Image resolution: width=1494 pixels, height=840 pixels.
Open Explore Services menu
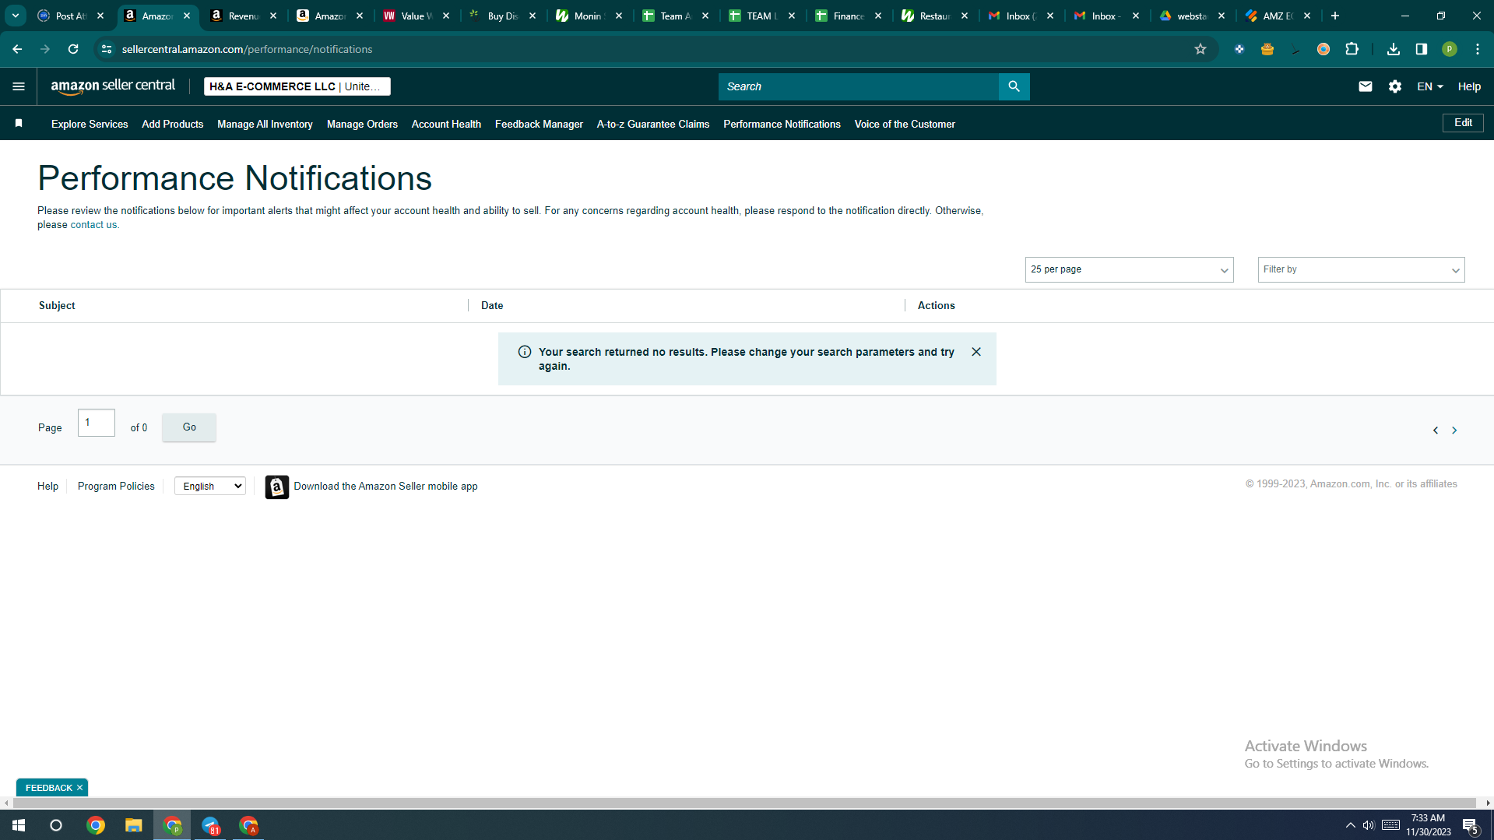click(x=90, y=124)
